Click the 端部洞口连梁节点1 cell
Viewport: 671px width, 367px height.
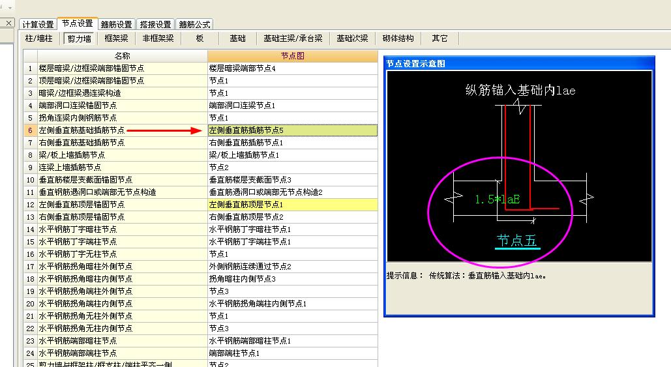tap(293, 106)
